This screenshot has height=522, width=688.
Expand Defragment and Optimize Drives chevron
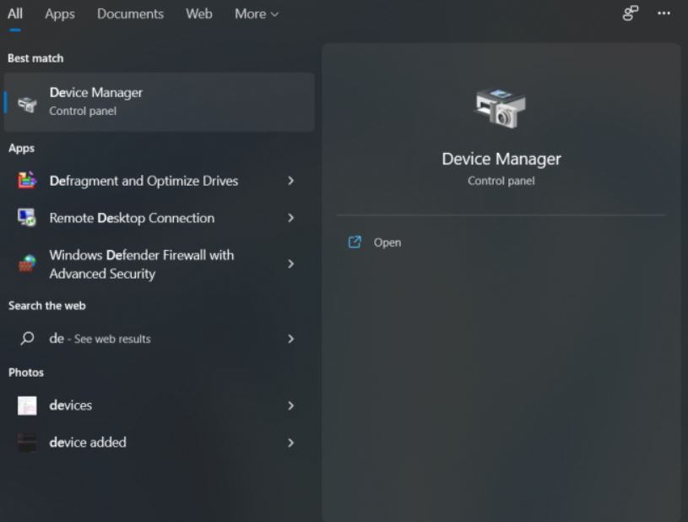pos(290,181)
